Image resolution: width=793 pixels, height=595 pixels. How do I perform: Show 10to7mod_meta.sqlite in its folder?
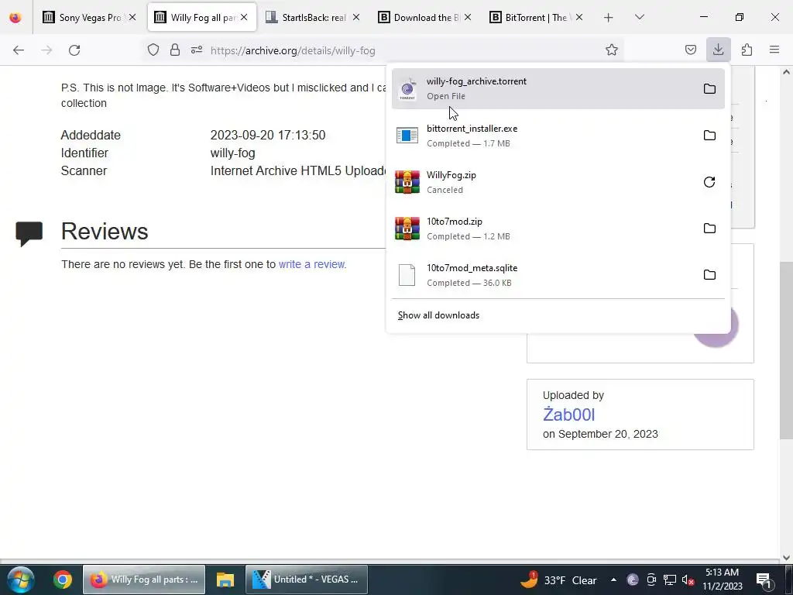(x=709, y=275)
